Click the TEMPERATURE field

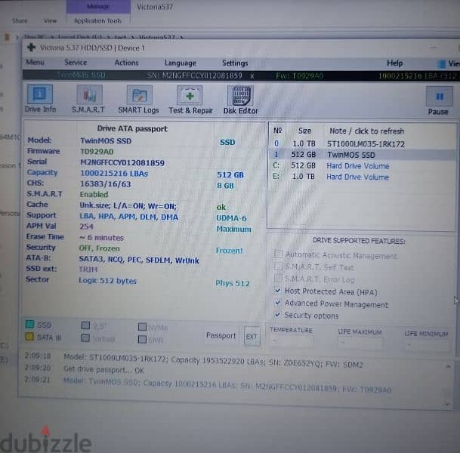pos(292,341)
